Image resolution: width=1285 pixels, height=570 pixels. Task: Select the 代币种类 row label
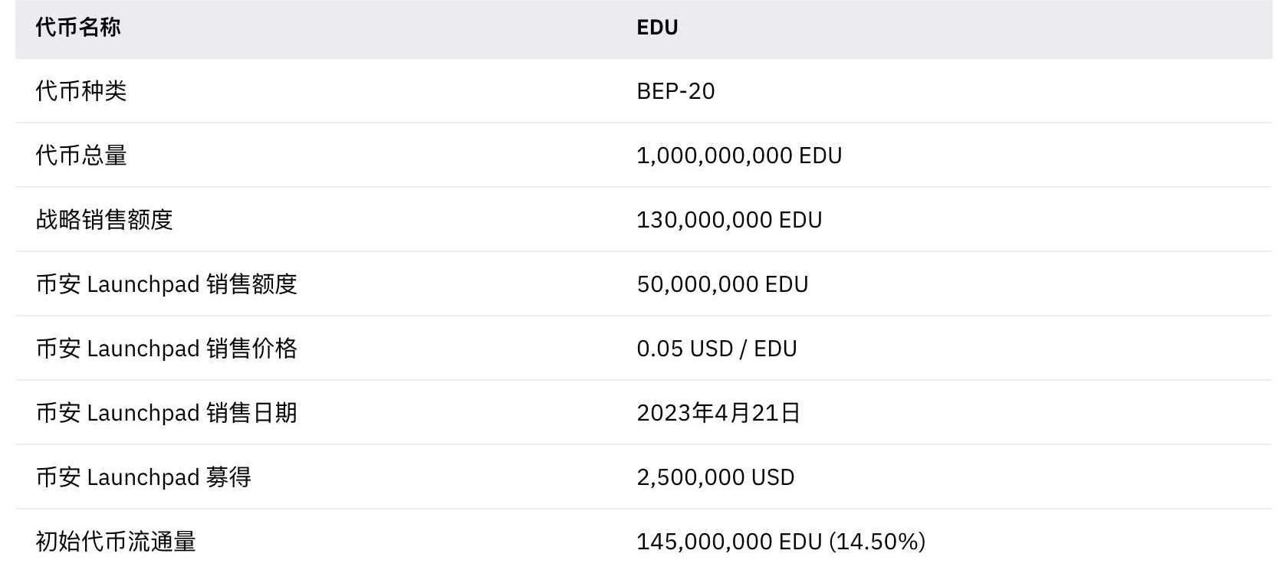click(x=81, y=91)
